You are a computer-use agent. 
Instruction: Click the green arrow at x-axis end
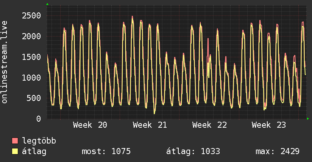(308, 119)
